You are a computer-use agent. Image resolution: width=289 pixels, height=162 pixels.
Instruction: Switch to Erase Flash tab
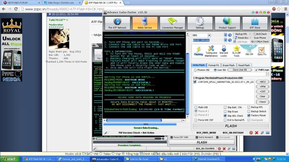pos(229,65)
